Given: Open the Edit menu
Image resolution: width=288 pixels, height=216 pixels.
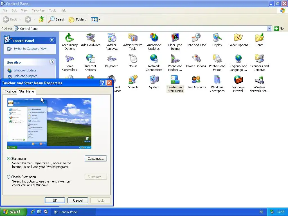Looking at the screenshot, I should point(14,10).
